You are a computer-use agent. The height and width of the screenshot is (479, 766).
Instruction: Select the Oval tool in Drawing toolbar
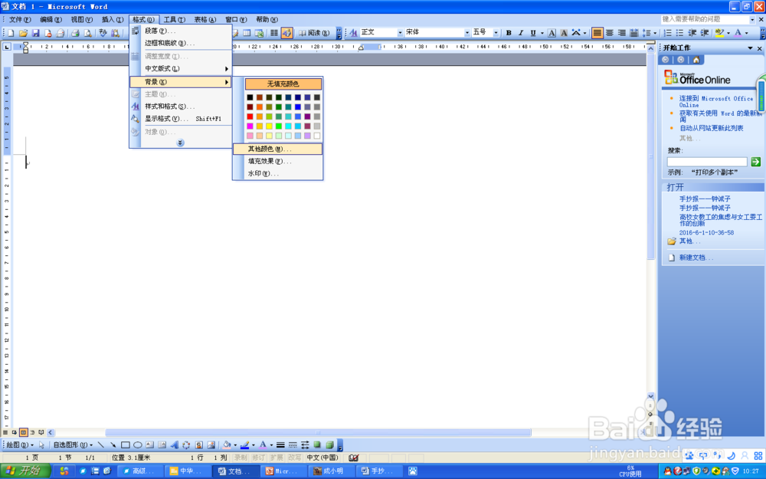click(x=138, y=445)
